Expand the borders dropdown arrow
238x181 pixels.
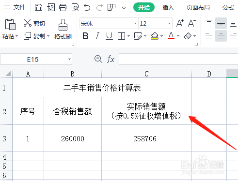coord(128,36)
